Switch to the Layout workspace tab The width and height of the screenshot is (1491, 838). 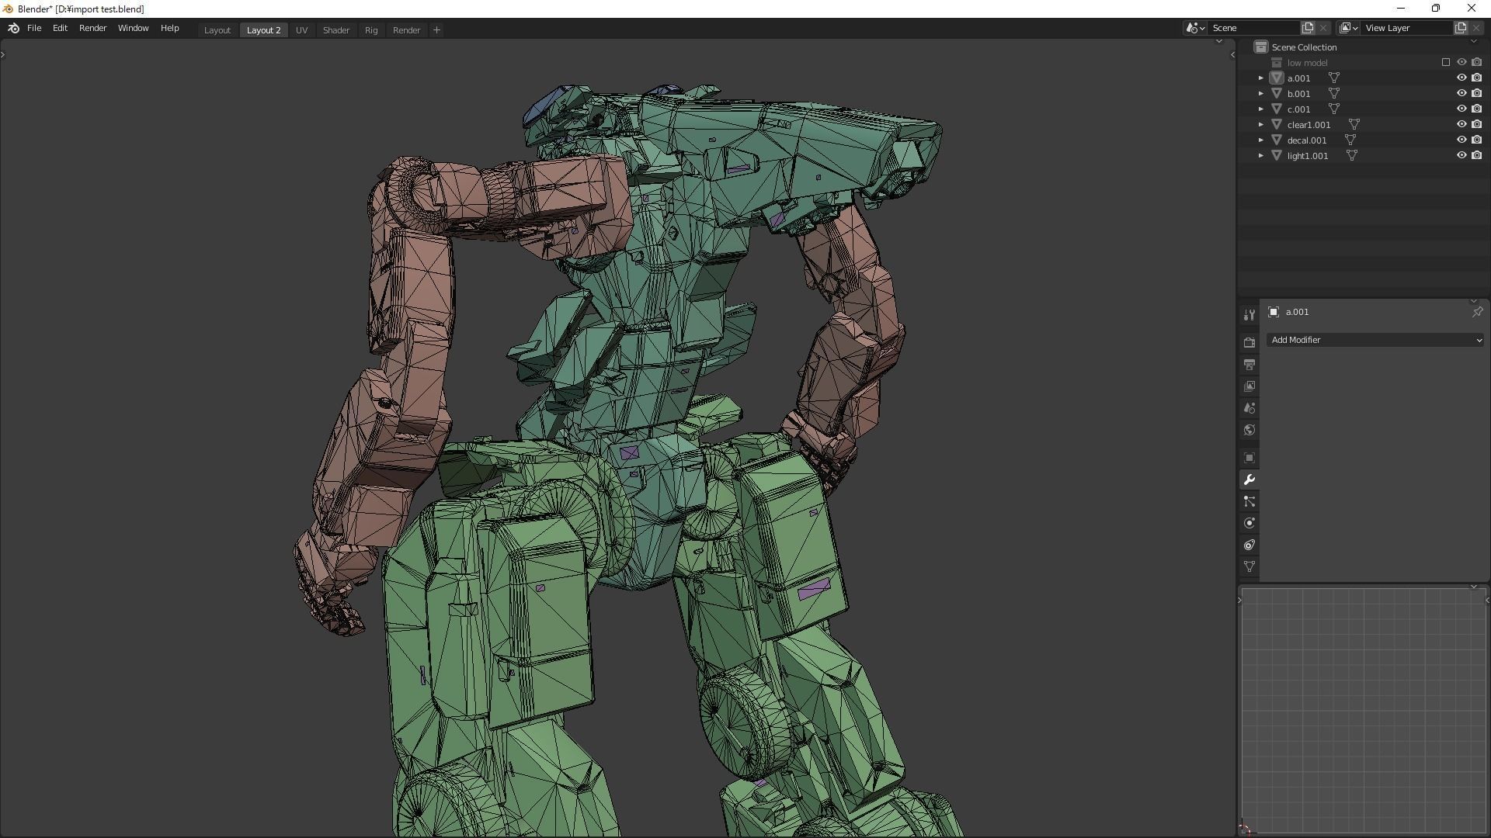point(217,30)
